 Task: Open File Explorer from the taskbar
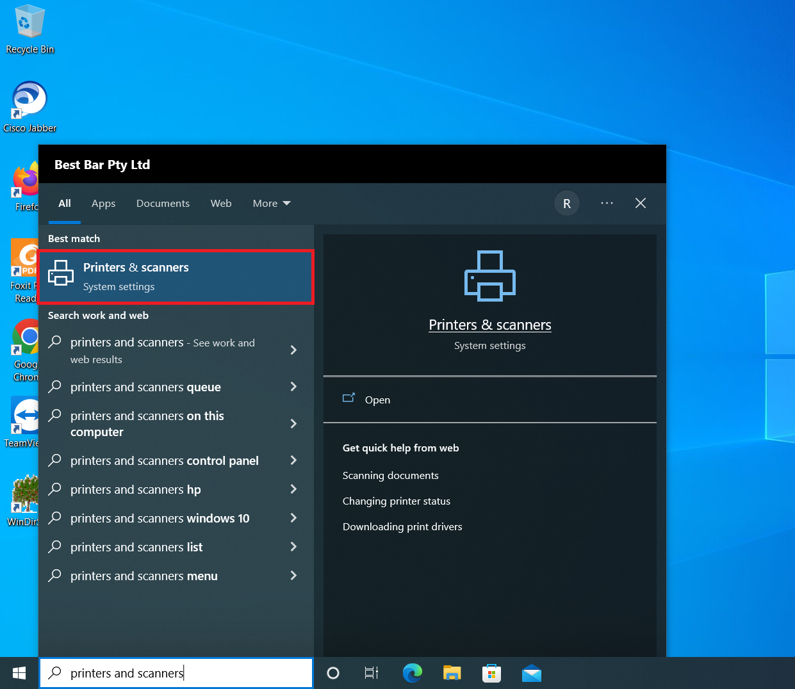tap(452, 673)
